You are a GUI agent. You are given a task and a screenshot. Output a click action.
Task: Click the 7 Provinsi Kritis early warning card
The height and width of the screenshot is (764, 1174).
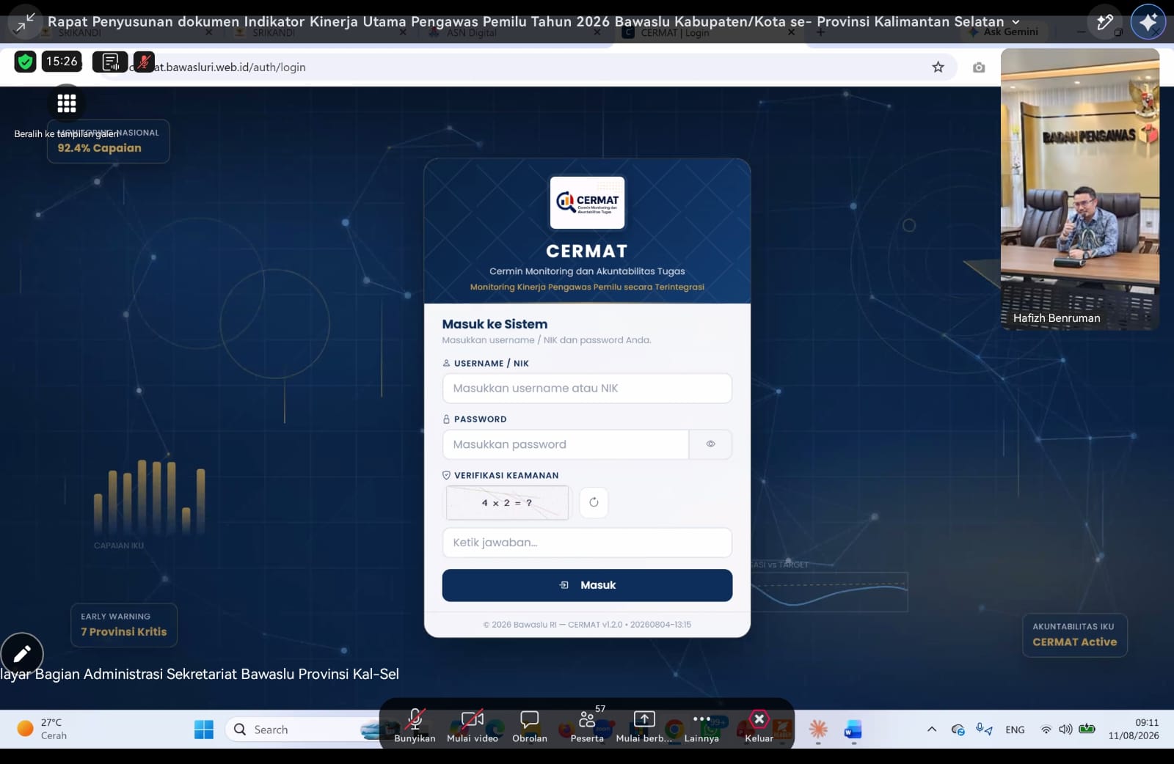(x=124, y=625)
